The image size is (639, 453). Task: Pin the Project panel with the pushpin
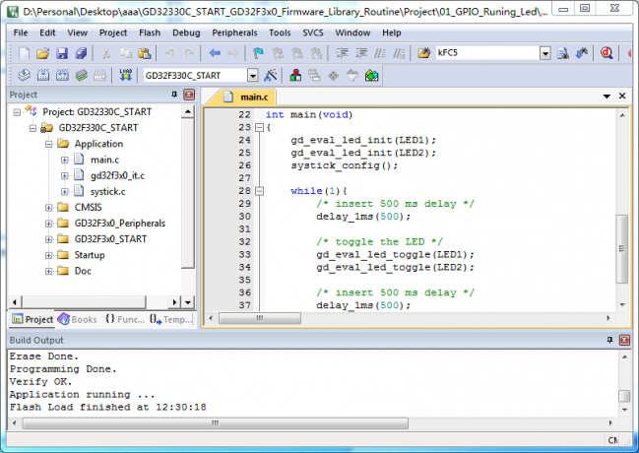click(175, 95)
